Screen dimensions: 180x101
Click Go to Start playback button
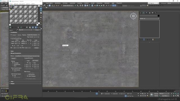tap(138, 94)
